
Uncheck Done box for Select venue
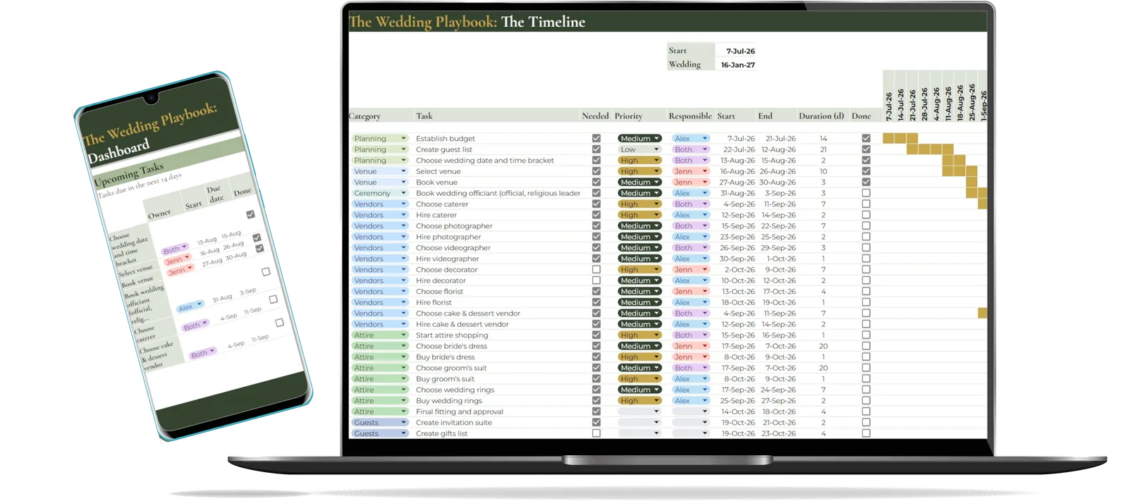(x=866, y=171)
